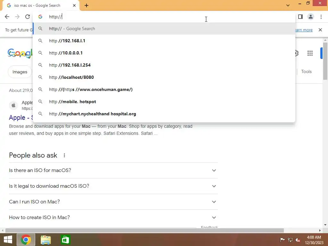Click the Apple logo favicon in result
Screen dimensions: 328x246
click(13, 105)
